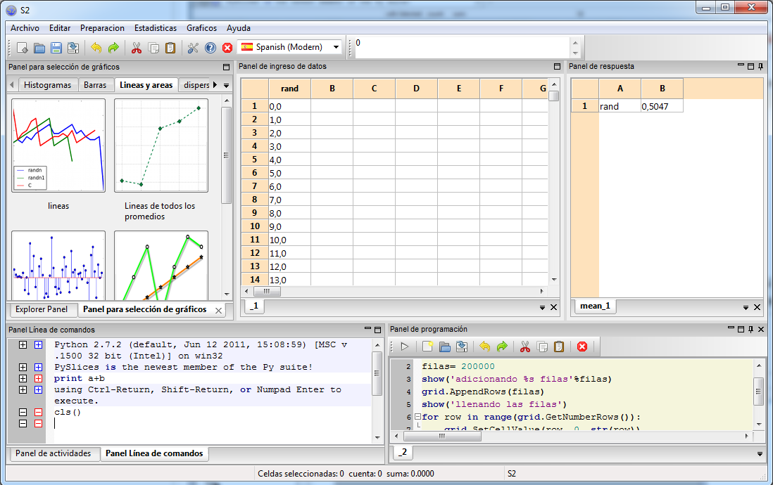Close the mean_1 response tab
Viewport: 773px width, 485px height.
coord(757,306)
